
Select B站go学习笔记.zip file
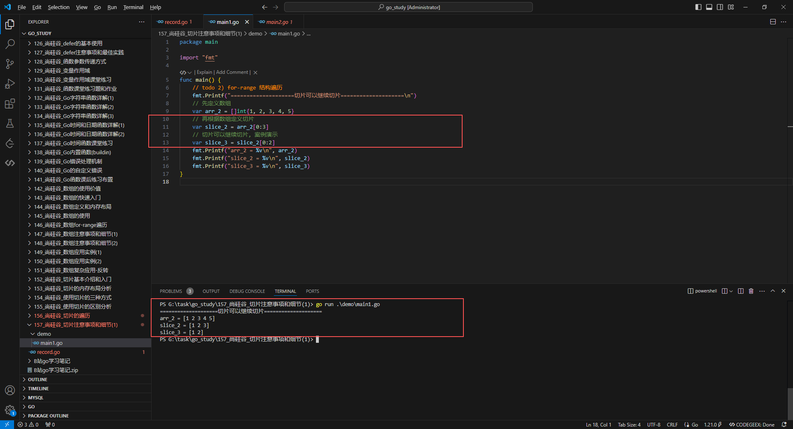click(x=85, y=370)
